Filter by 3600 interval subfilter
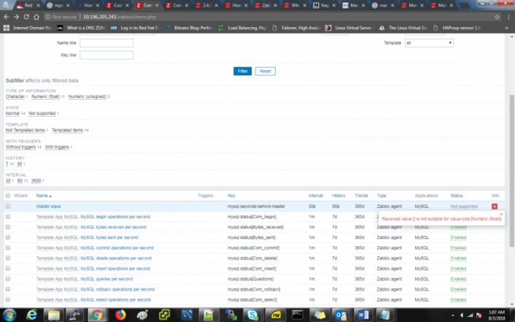The image size is (515, 322). tap(36, 180)
